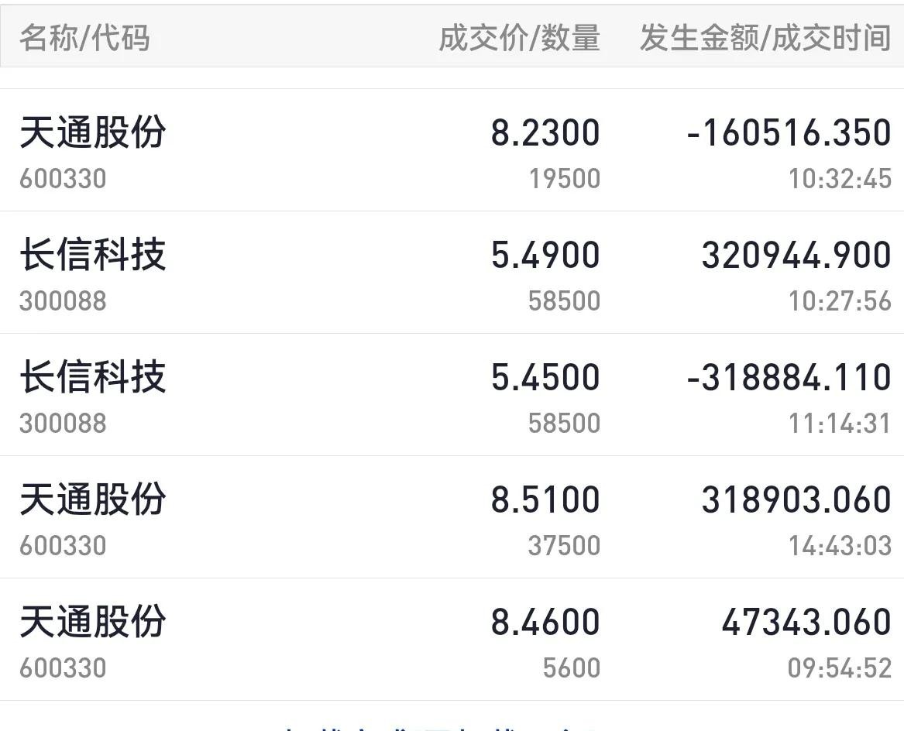The image size is (904, 731).
Task: Sort by the 成交价/数量 column header
Action: [x=519, y=37]
